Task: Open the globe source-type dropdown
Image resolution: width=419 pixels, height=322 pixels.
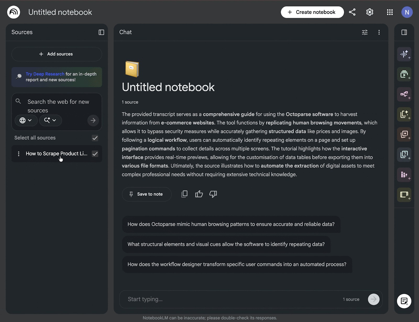Action: click(x=26, y=121)
